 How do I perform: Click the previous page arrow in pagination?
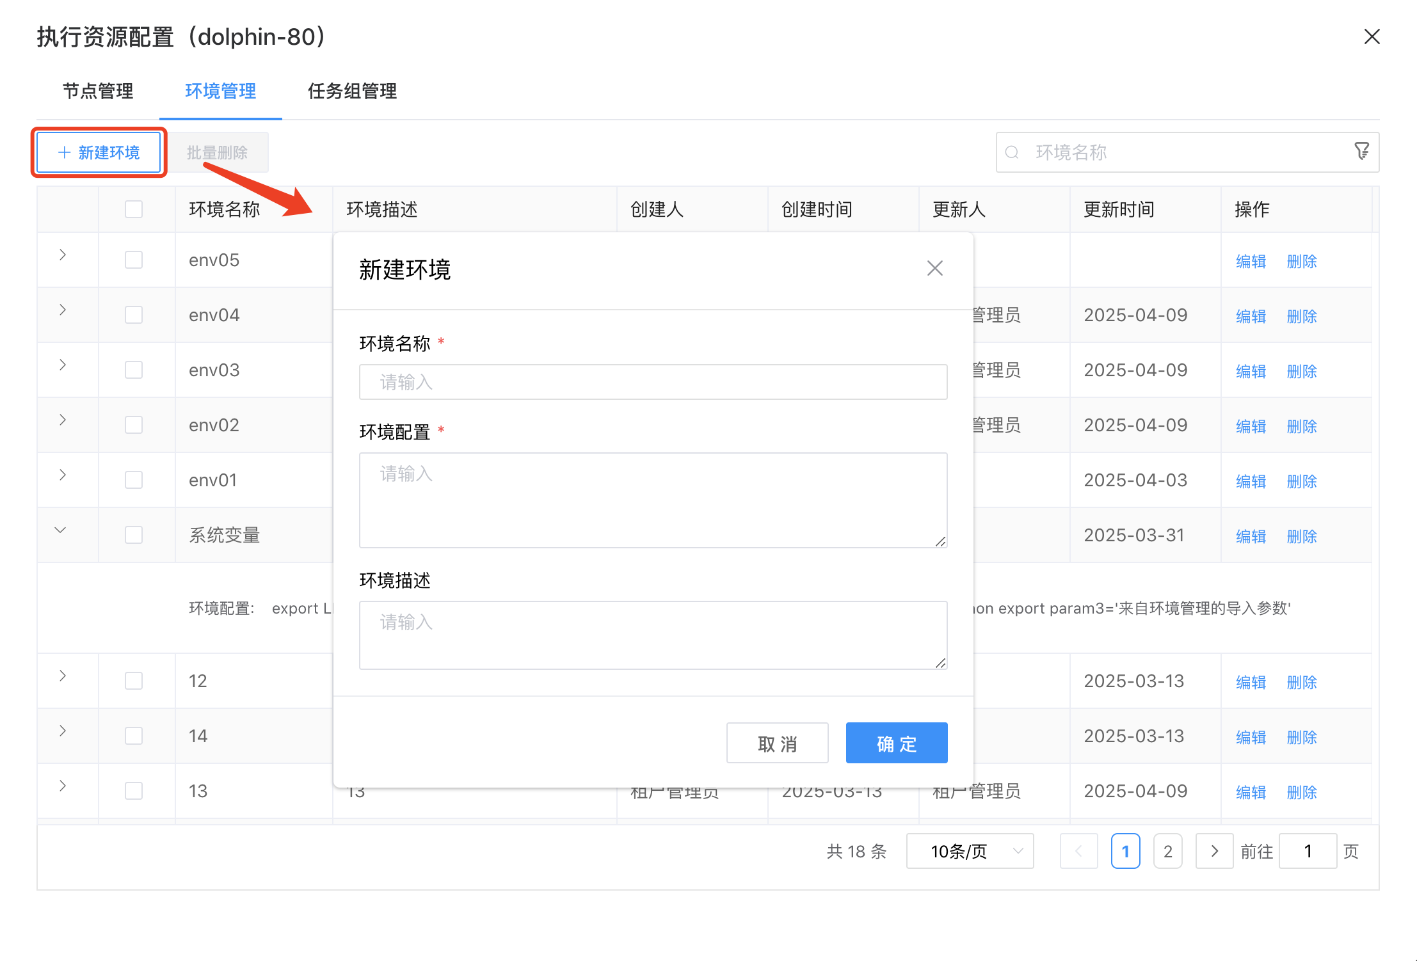coord(1078,851)
